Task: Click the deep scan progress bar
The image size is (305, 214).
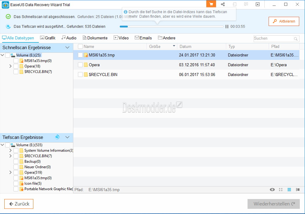Action: 171,27
